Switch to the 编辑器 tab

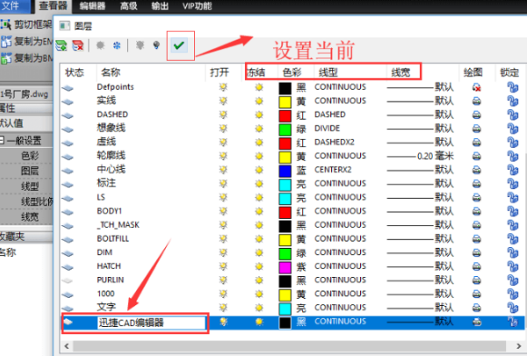pyautogui.click(x=92, y=6)
